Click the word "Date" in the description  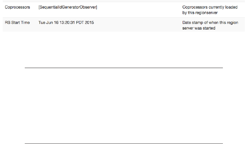[x=187, y=23]
